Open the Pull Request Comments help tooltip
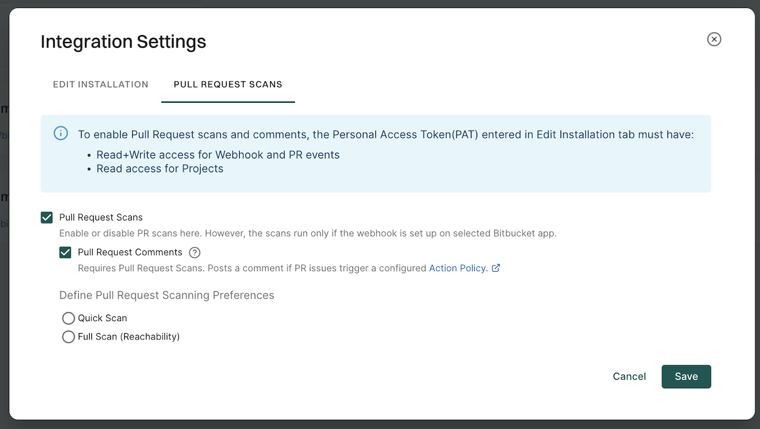The image size is (760, 429). point(194,252)
